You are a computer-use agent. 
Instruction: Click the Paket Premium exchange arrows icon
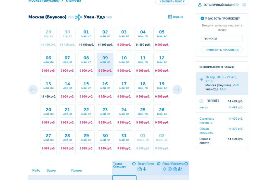(x=164, y=169)
